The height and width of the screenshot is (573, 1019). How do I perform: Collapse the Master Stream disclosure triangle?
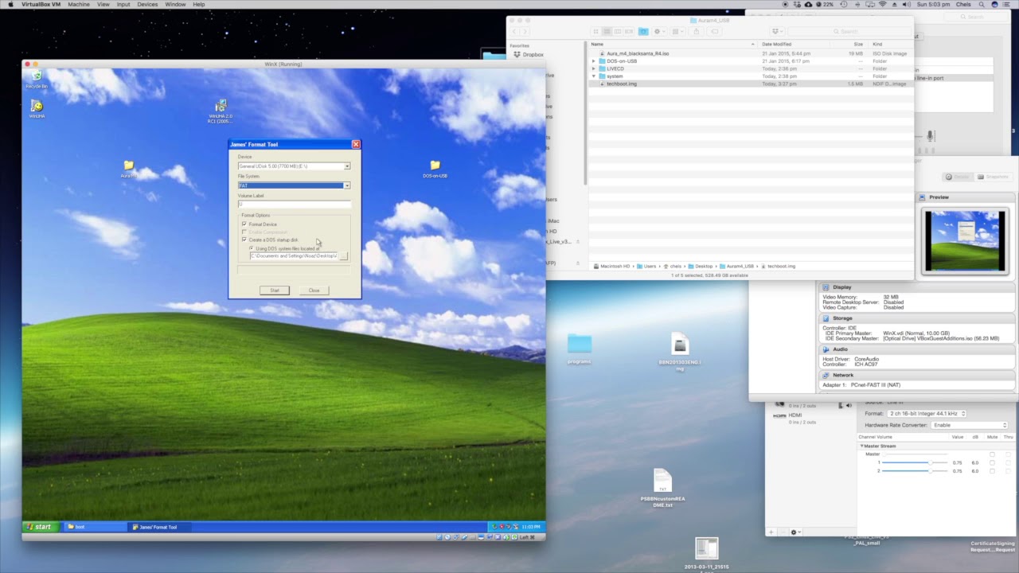(x=861, y=446)
